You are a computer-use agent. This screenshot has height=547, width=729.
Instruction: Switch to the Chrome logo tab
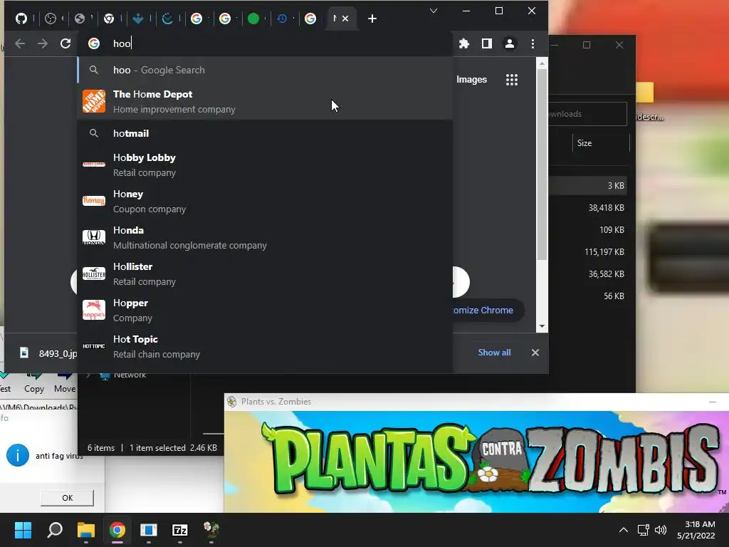(x=109, y=19)
